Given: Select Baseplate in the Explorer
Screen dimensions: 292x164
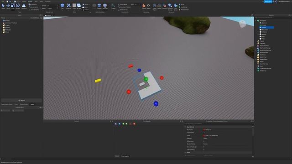Looking at the screenshot, I should [x=265, y=30].
